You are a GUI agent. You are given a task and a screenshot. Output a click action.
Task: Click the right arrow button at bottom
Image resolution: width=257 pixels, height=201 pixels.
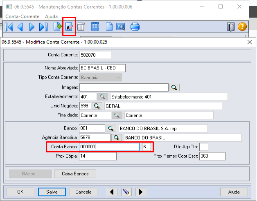click(x=141, y=192)
